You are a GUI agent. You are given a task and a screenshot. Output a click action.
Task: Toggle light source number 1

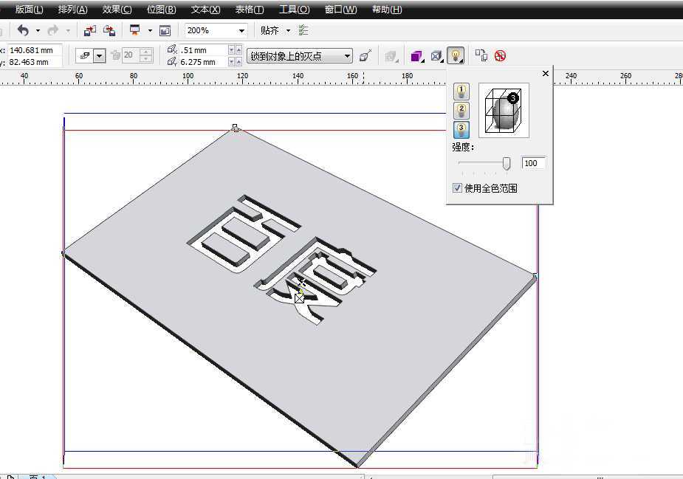click(461, 92)
